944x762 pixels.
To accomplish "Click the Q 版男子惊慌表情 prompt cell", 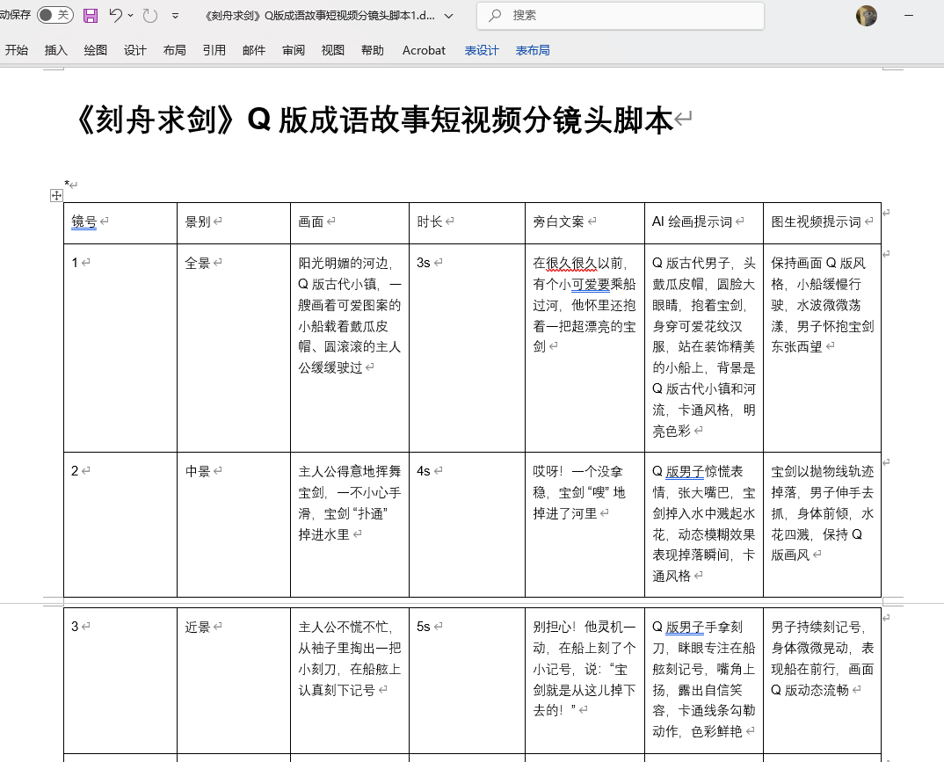I will pyautogui.click(x=704, y=524).
